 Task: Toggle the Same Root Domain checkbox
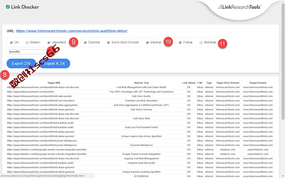108,43
